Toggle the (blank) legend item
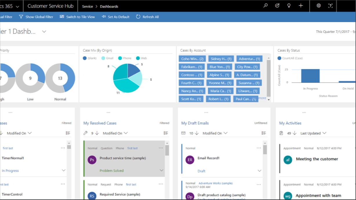 click(x=90, y=58)
